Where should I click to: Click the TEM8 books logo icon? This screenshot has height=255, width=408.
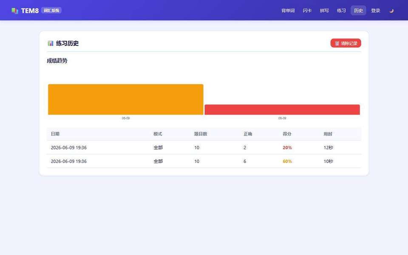(x=15, y=11)
